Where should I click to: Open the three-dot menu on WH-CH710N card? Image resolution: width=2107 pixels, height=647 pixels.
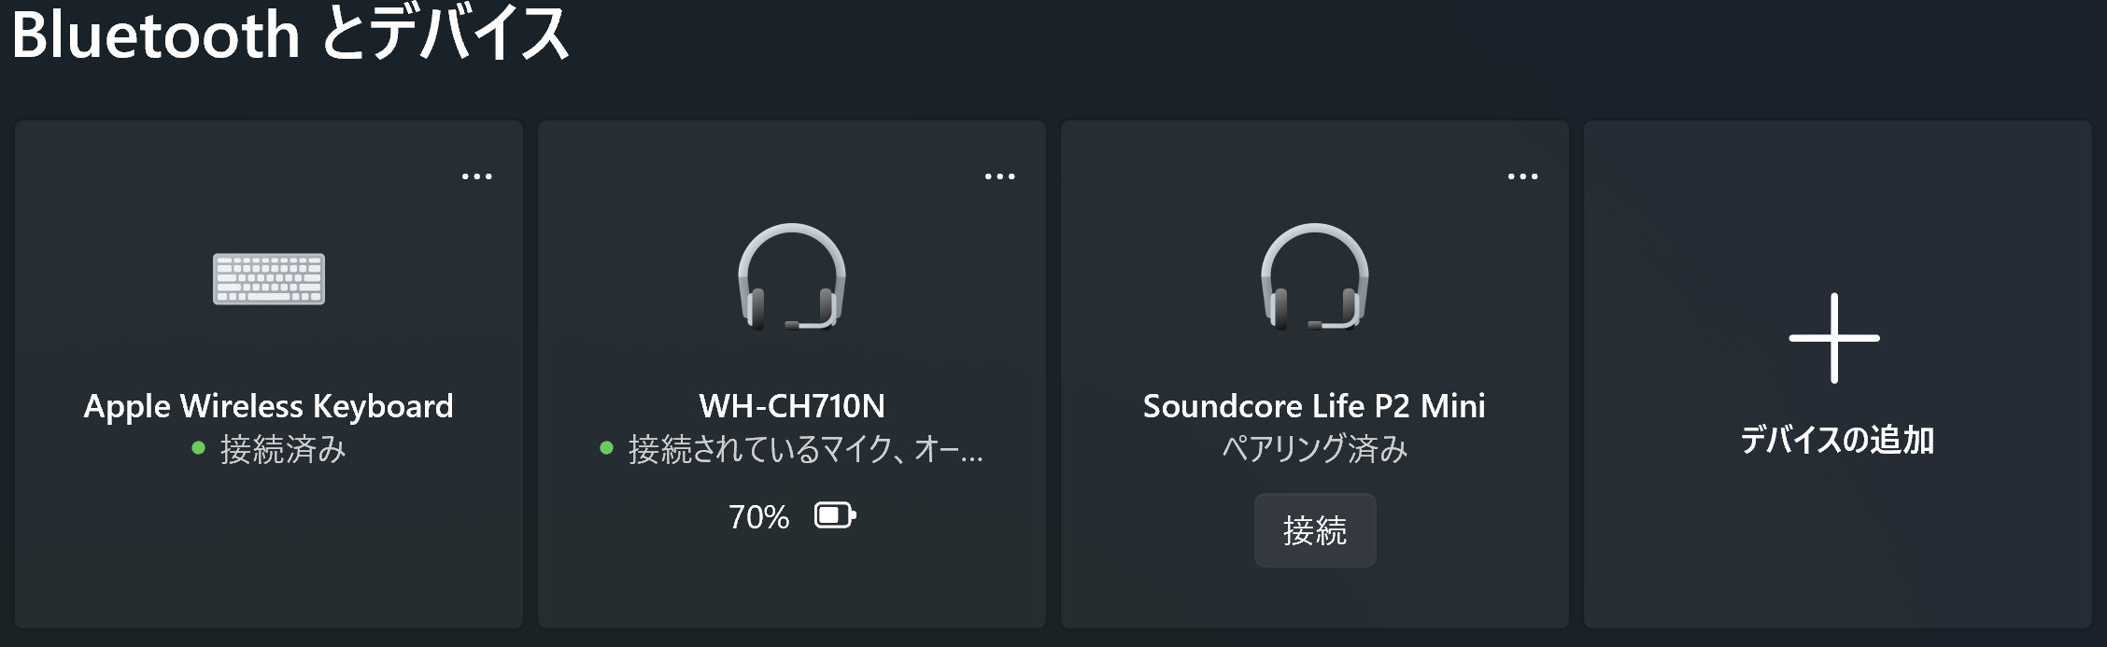point(999,176)
